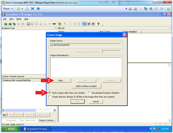Close the File List pane
This screenshot has width=173, height=133.
pyautogui.click(x=170, y=28)
